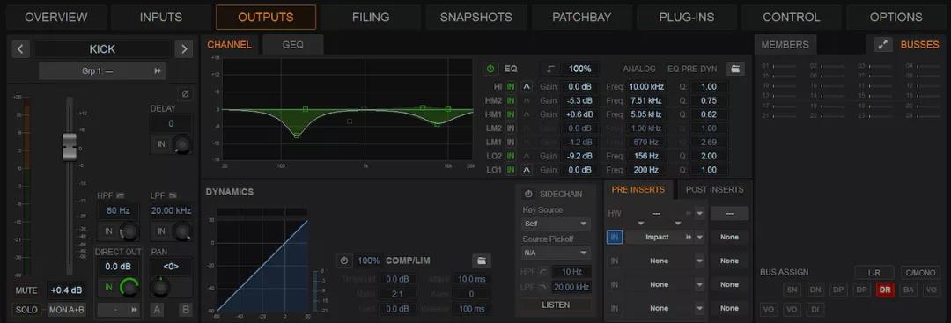Click the LISTEN sidechain button
The width and height of the screenshot is (951, 323).
click(556, 305)
